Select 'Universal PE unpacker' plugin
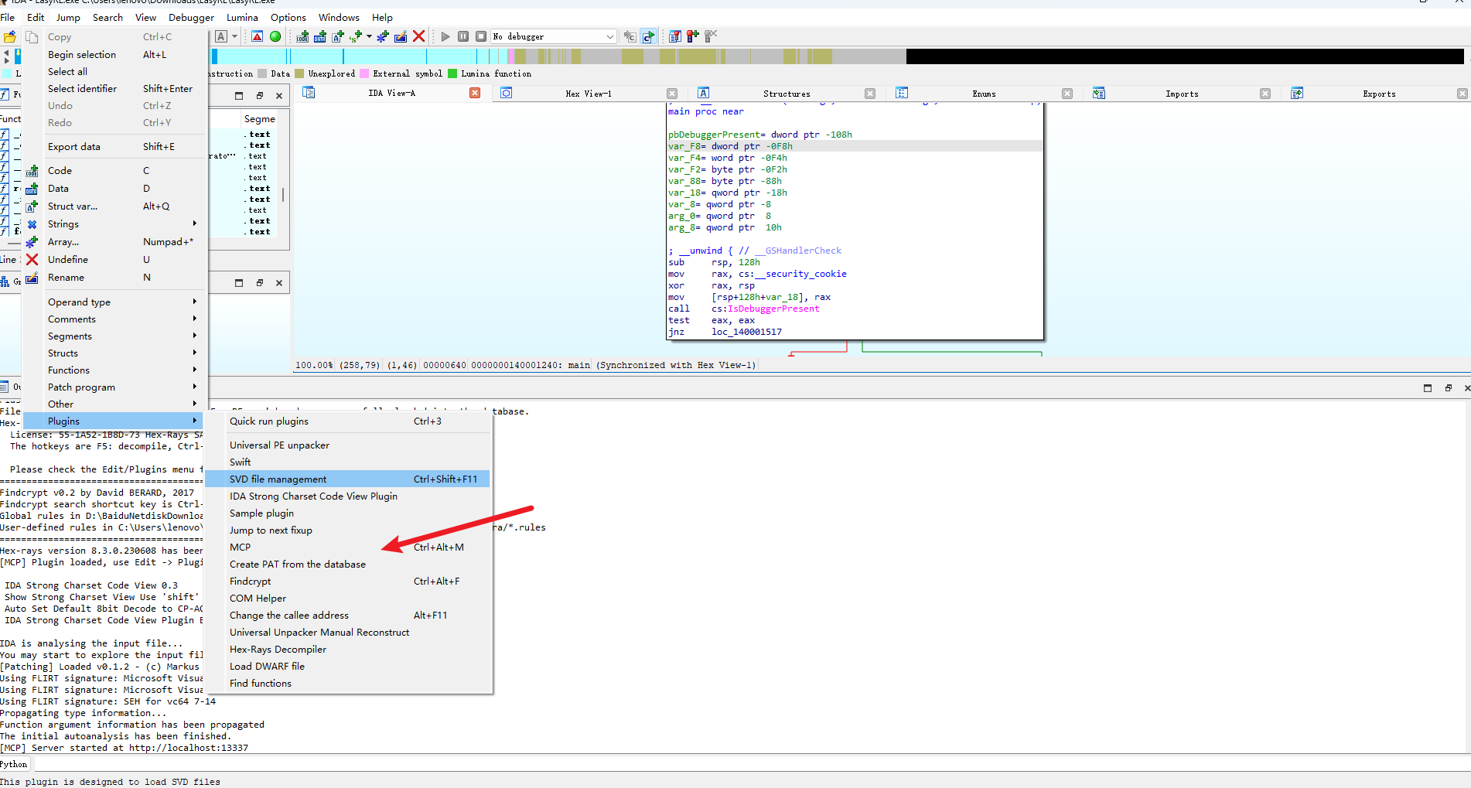 coord(348,445)
